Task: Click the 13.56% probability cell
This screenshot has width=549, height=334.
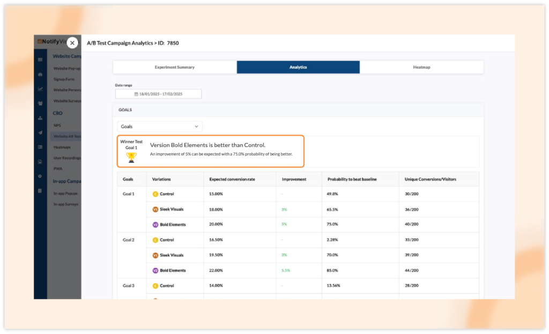Action: point(333,286)
